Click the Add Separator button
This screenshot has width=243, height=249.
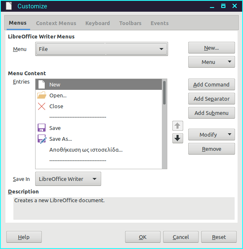[211, 99]
